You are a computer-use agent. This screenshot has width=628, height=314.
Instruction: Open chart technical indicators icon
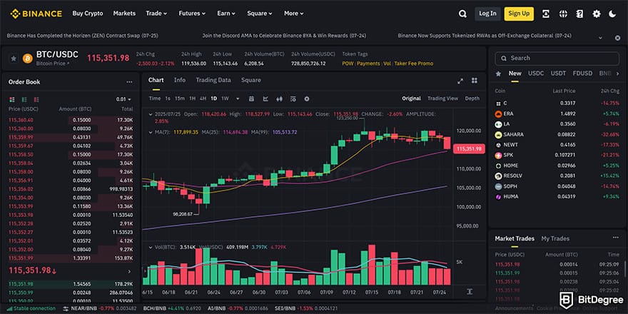[x=265, y=98]
